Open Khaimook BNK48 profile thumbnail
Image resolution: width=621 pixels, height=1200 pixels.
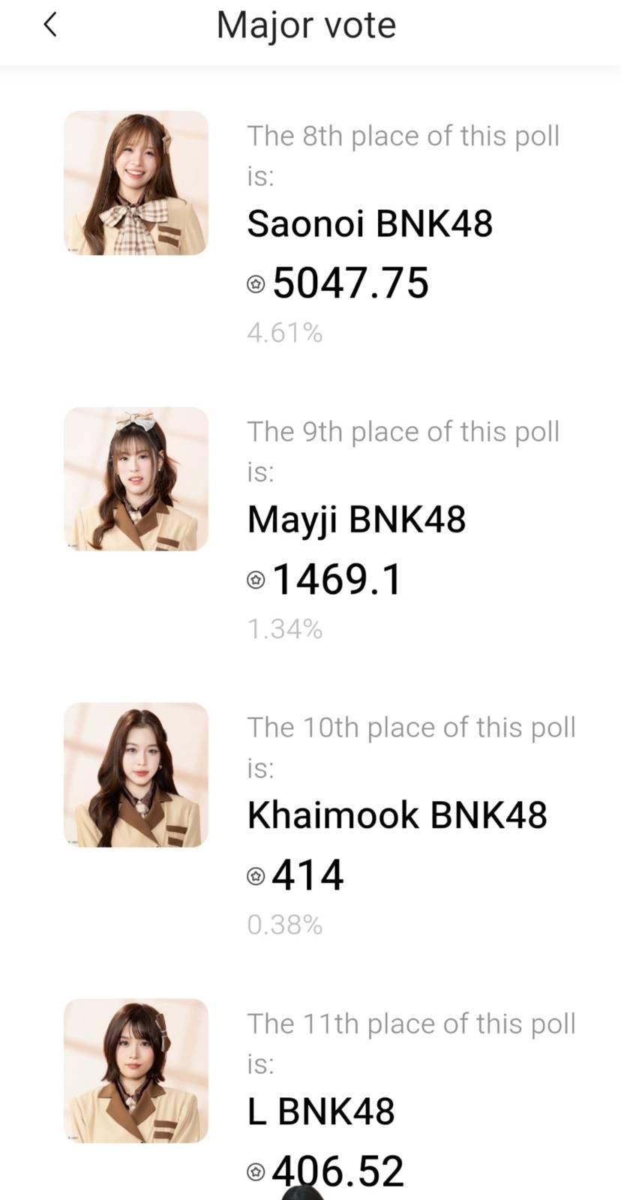[136, 775]
